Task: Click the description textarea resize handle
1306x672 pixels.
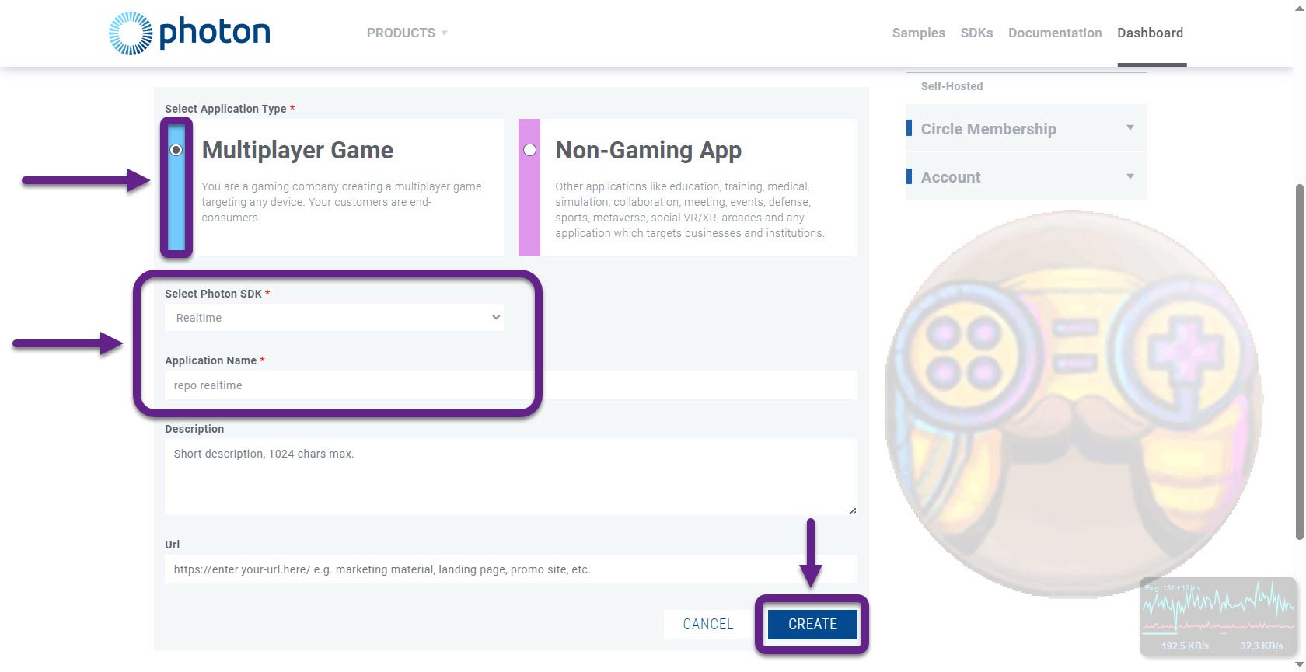Action: [x=853, y=510]
